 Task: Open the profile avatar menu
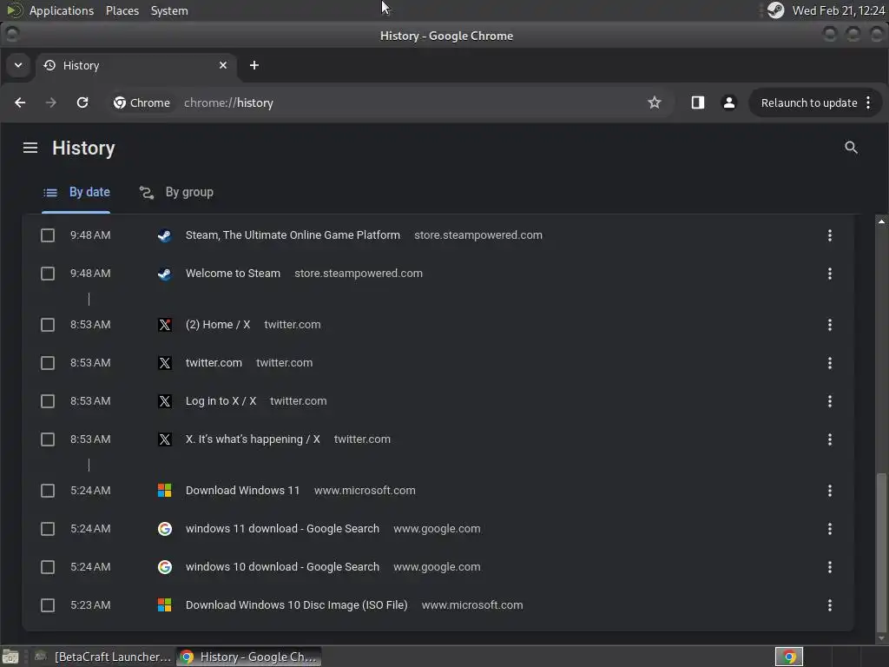(x=729, y=102)
